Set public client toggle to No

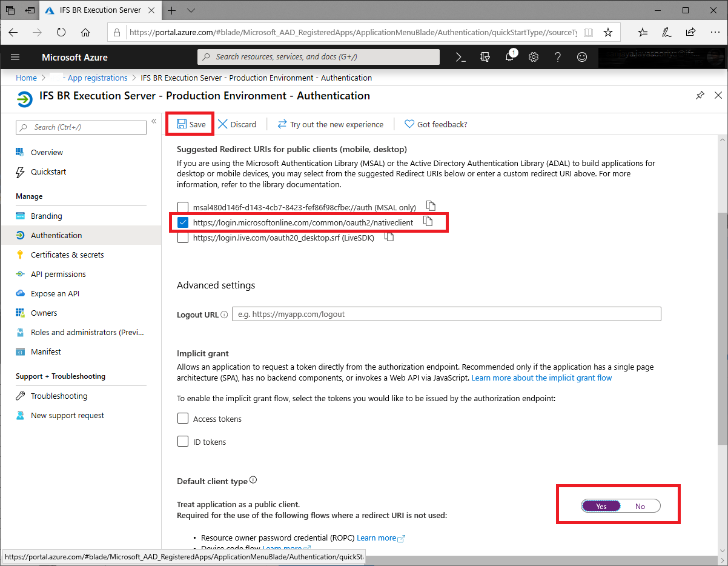[640, 506]
